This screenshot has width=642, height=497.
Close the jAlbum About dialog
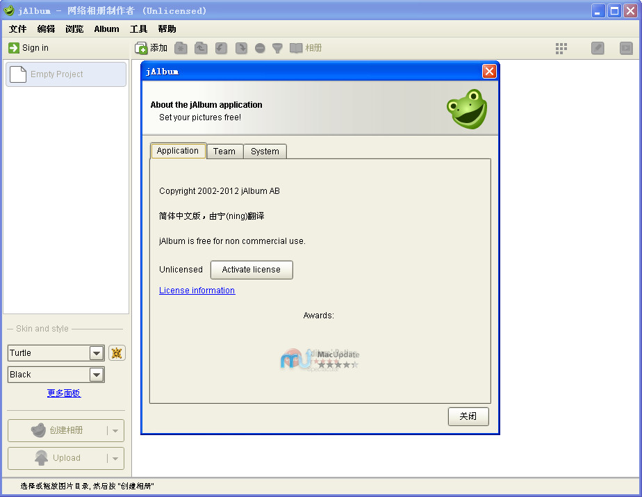coord(489,72)
